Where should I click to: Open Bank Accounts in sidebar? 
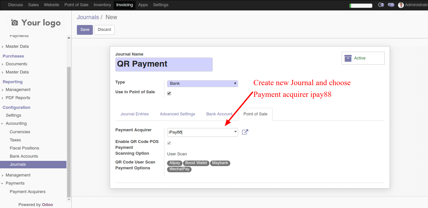click(x=24, y=156)
